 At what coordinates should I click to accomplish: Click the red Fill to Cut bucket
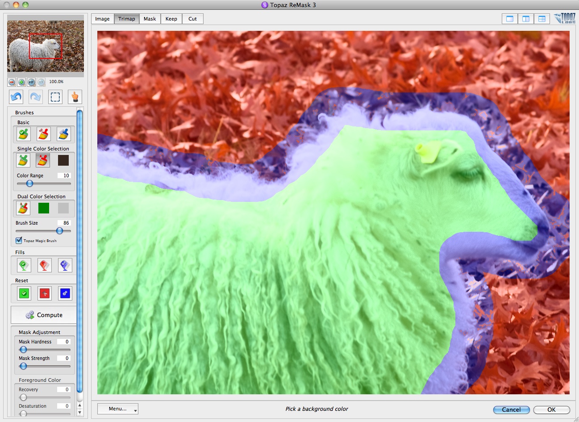[x=44, y=265]
